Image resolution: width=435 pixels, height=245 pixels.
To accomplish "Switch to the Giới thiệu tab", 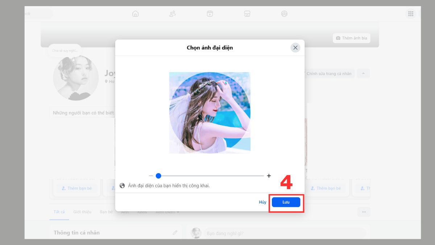I will tap(82, 212).
